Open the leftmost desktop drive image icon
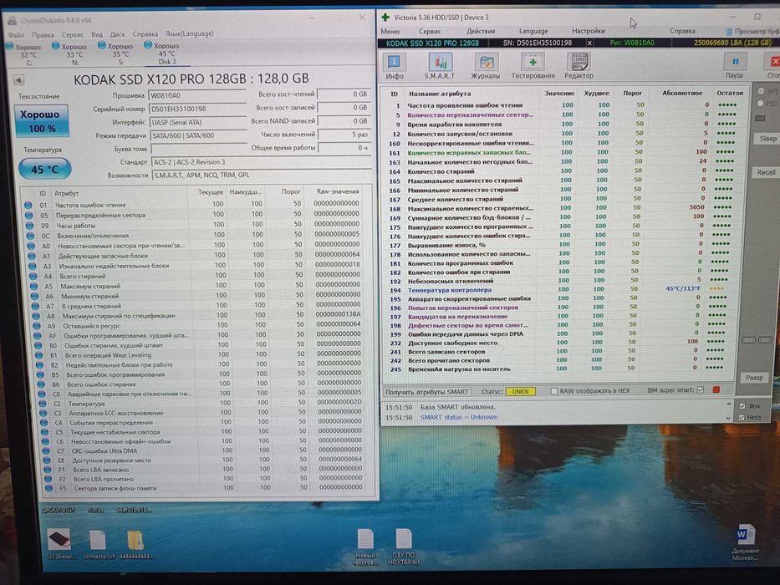 tap(59, 544)
